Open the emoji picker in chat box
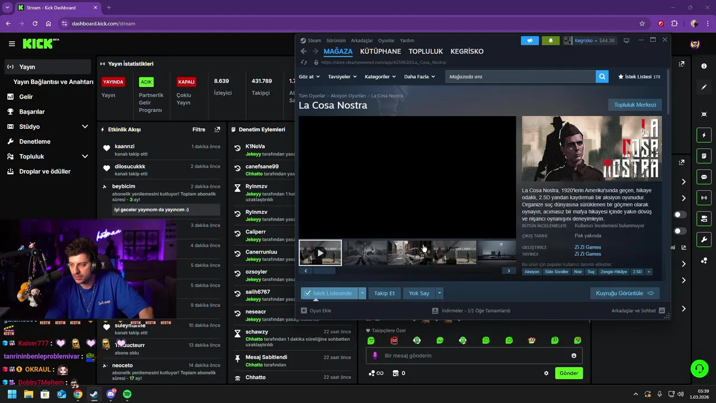Image resolution: width=716 pixels, height=403 pixels. (x=574, y=355)
